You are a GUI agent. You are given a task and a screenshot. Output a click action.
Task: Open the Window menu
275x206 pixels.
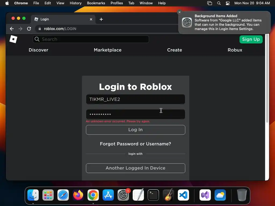pyautogui.click(x=146, y=3)
